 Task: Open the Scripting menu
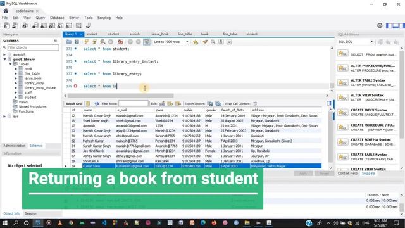[x=104, y=18]
